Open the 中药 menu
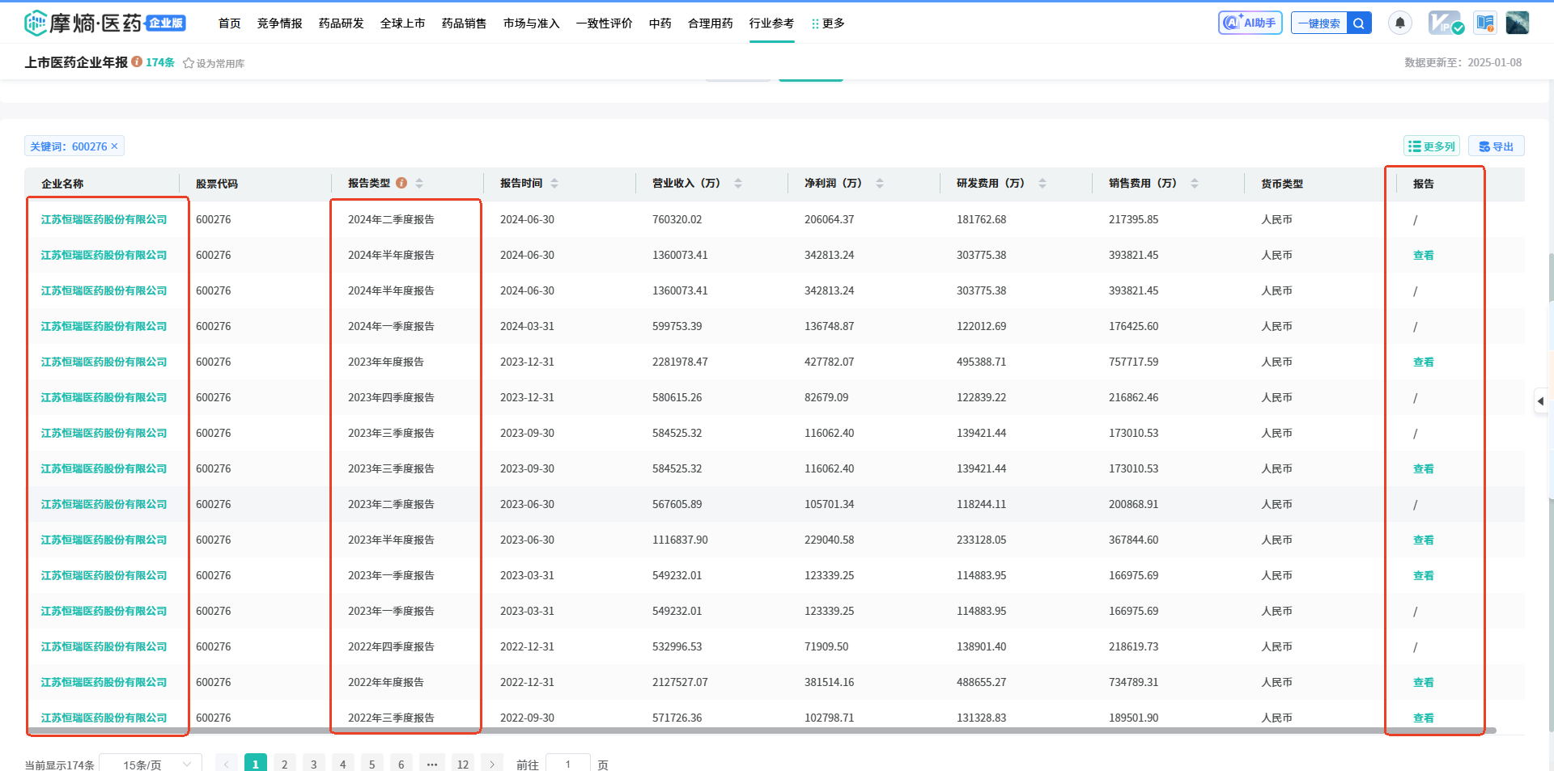 tap(660, 23)
